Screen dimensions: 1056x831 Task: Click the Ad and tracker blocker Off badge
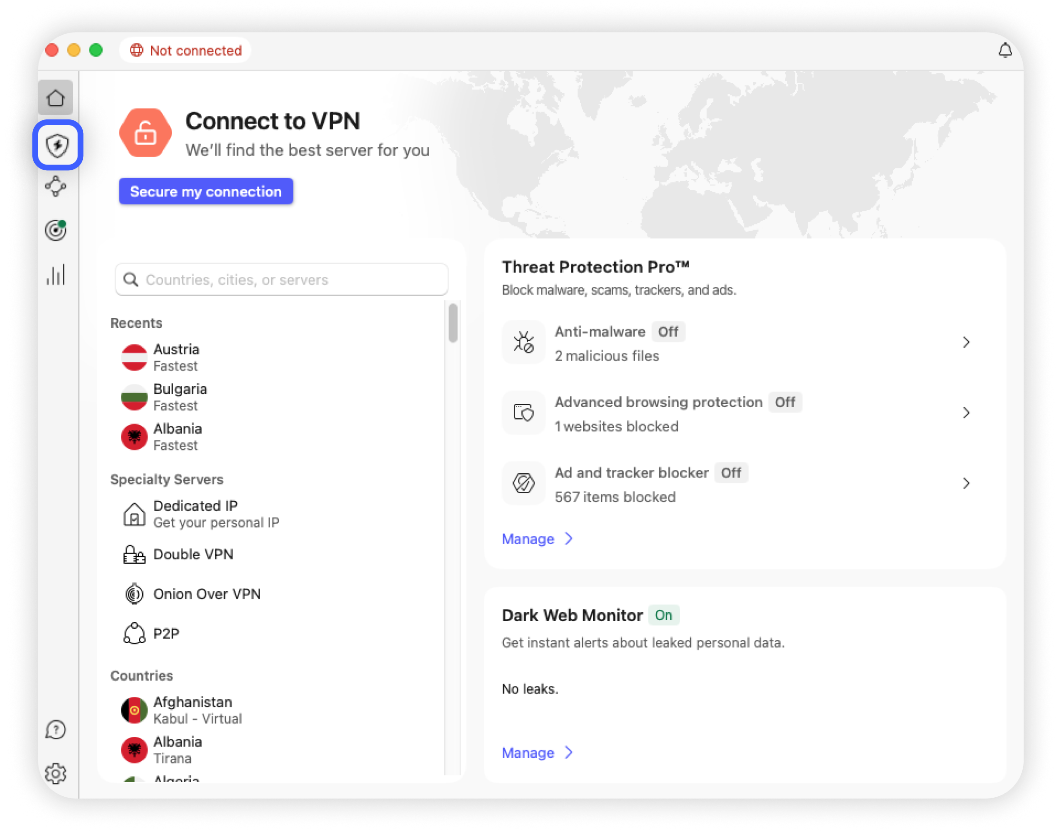[731, 473]
